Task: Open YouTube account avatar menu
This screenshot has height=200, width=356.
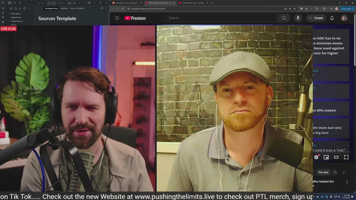Action: pyautogui.click(x=344, y=18)
